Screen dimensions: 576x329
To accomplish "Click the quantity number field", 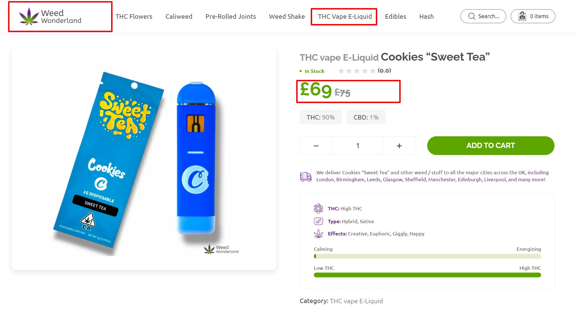I will pos(358,146).
